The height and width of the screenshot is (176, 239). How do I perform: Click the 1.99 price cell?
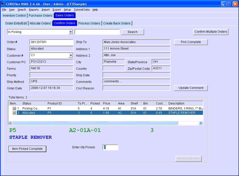coord(106,113)
